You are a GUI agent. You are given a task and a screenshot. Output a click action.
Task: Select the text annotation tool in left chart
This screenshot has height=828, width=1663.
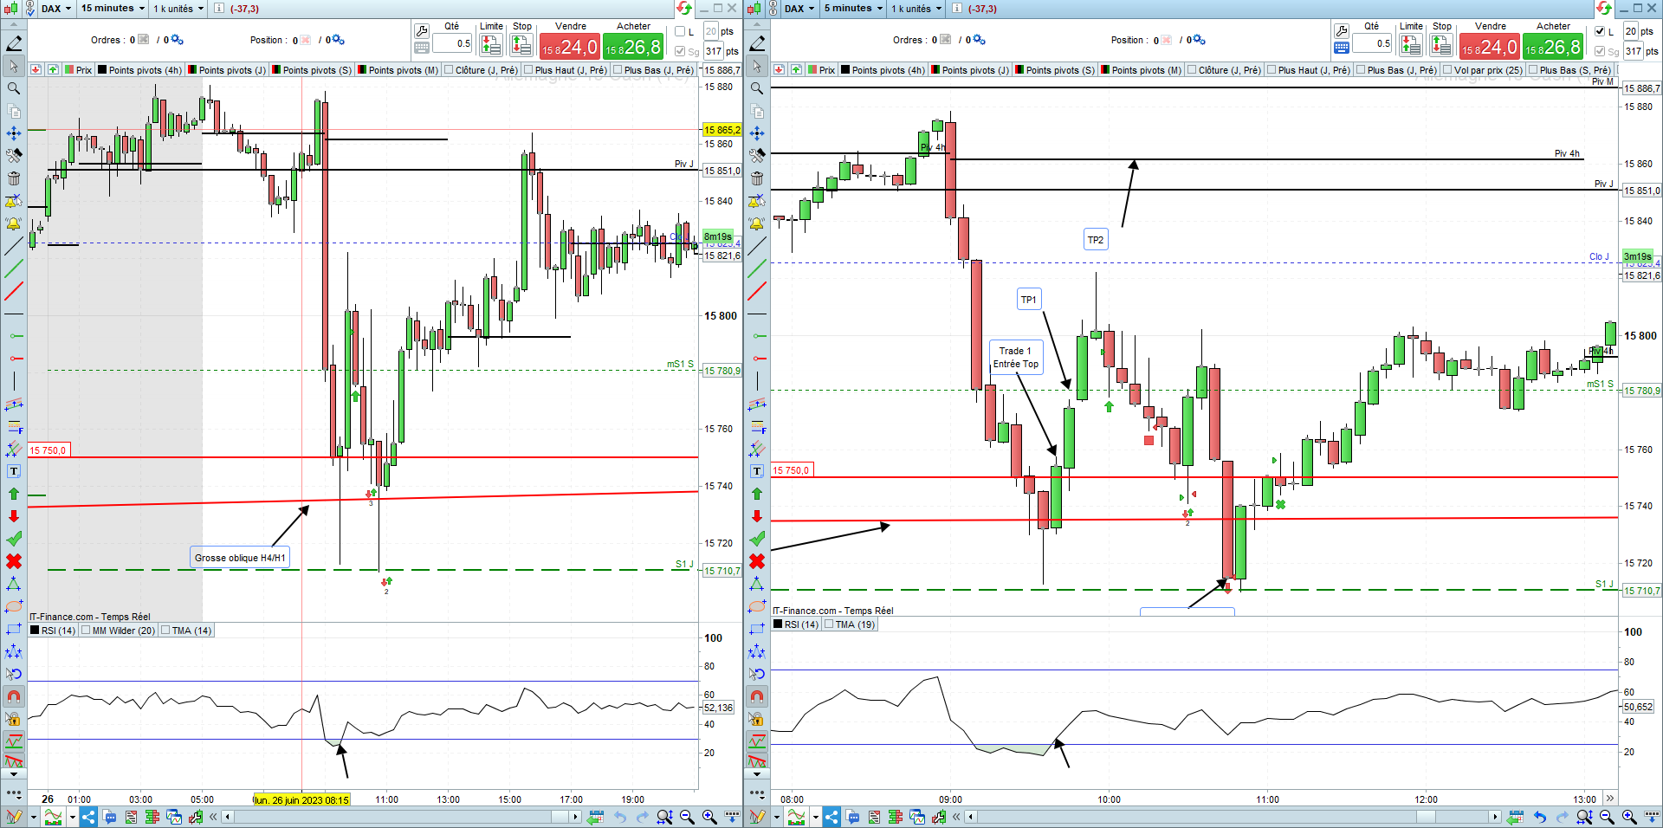[14, 471]
